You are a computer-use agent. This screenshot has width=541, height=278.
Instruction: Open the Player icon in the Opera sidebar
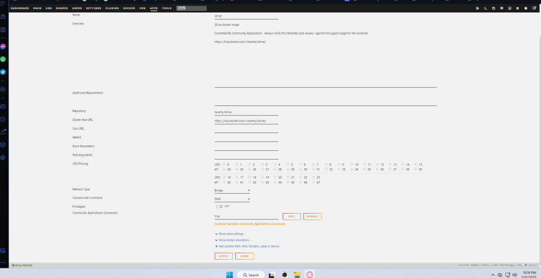point(3,89)
